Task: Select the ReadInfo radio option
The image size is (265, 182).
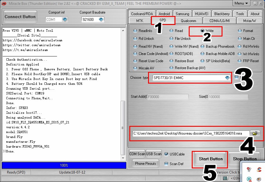Action: tap(135, 31)
